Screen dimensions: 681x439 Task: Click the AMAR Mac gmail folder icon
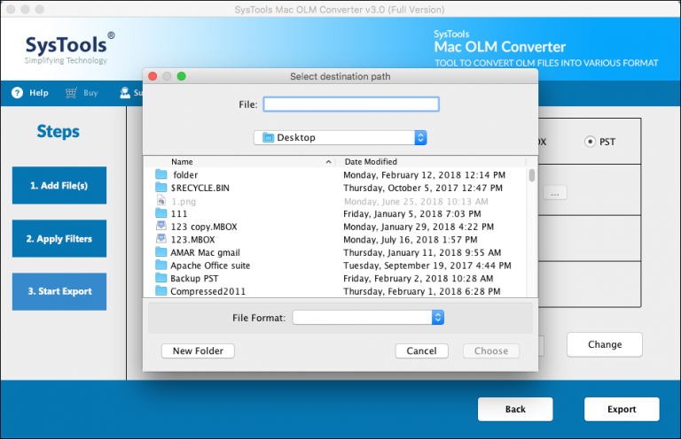tap(161, 252)
